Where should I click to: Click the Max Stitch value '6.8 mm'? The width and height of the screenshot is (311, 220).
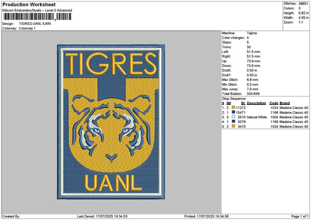pos(252,79)
